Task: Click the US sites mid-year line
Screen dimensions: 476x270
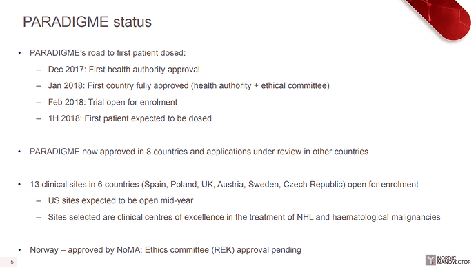Action: coord(121,200)
